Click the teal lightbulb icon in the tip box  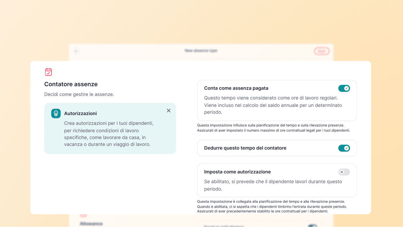pos(56,113)
